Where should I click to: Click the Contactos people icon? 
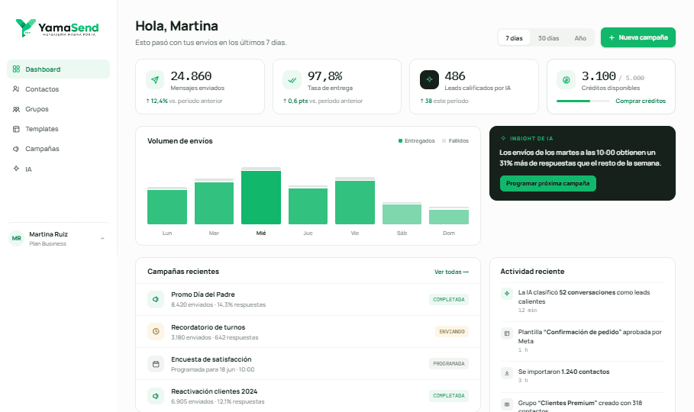tap(16, 89)
